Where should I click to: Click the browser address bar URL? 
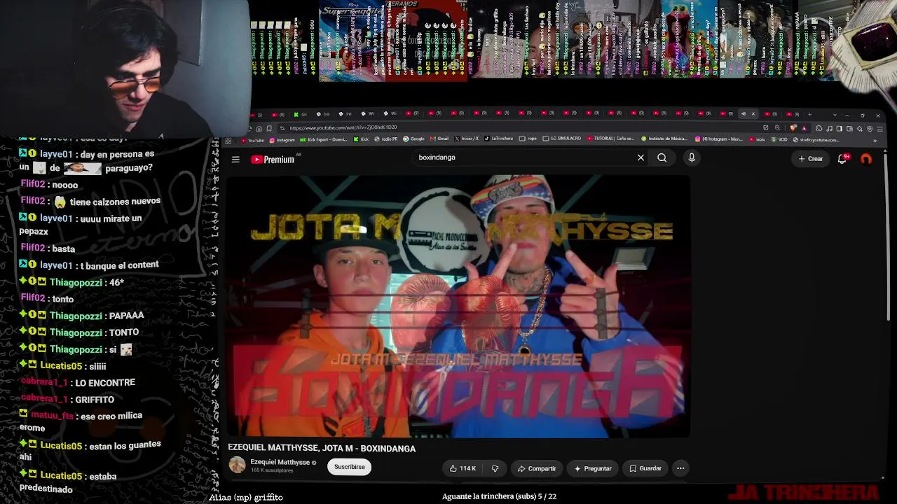click(343, 127)
